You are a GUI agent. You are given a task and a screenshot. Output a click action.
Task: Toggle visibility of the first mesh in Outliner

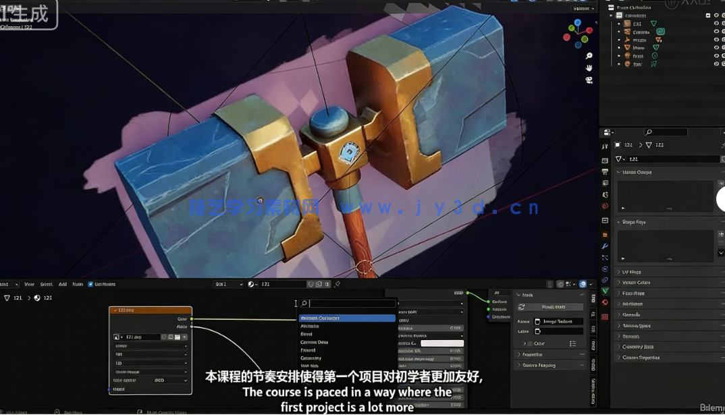click(x=716, y=24)
